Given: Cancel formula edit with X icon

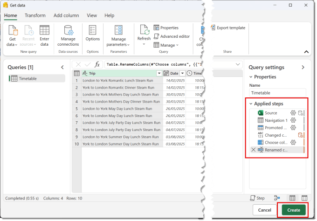Looking at the screenshot, I should click(78, 64).
